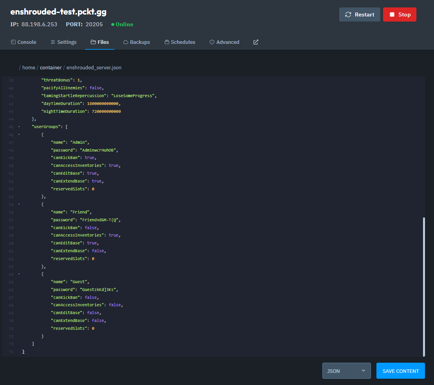Click the Guest canAccessInventories false value
This screenshot has height=385, width=434.
pyautogui.click(x=115, y=305)
